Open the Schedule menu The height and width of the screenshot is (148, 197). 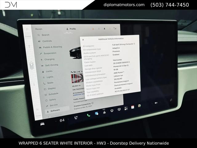click(x=51, y=94)
